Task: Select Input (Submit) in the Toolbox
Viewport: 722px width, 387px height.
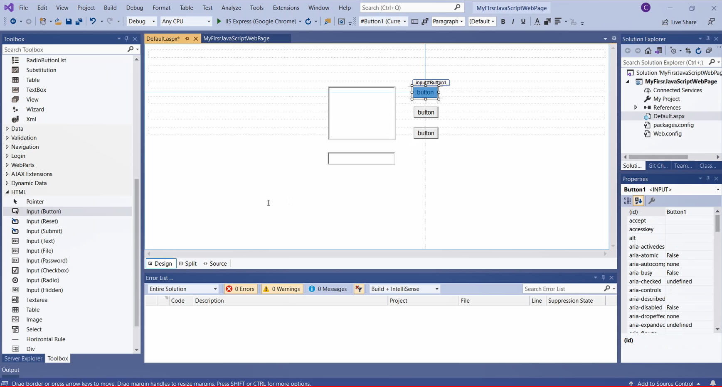Action: (x=44, y=231)
